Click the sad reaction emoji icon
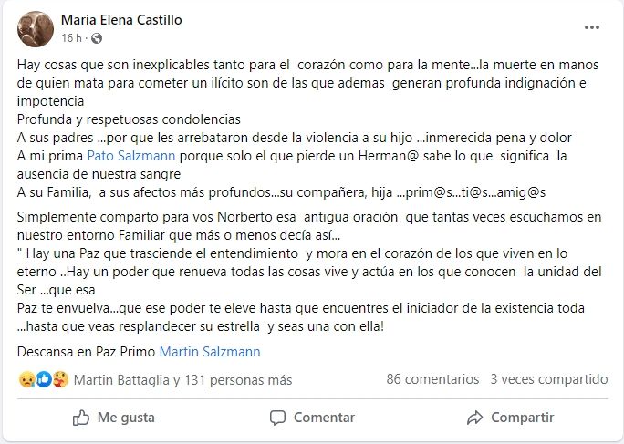 pos(24,379)
